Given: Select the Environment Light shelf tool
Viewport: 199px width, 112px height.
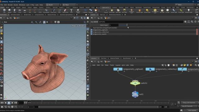Looking at the screenshot, I should click(x=155, y=11).
